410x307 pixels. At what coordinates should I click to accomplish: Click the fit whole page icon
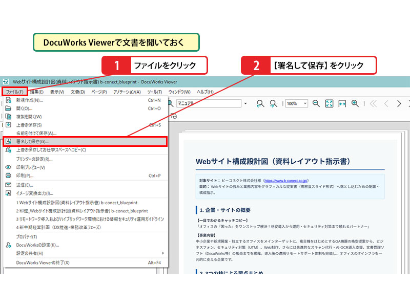pos(329,104)
